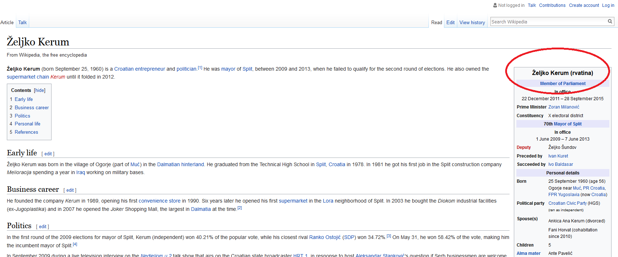Edit the Early life section

(x=48, y=154)
